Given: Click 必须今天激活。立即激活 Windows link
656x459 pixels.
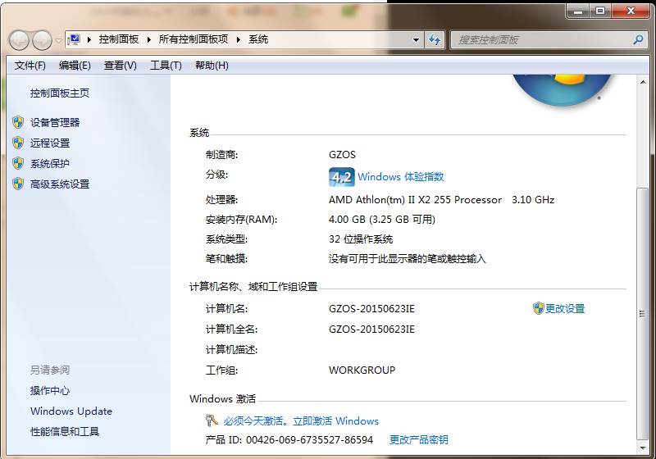Looking at the screenshot, I should click(301, 421).
